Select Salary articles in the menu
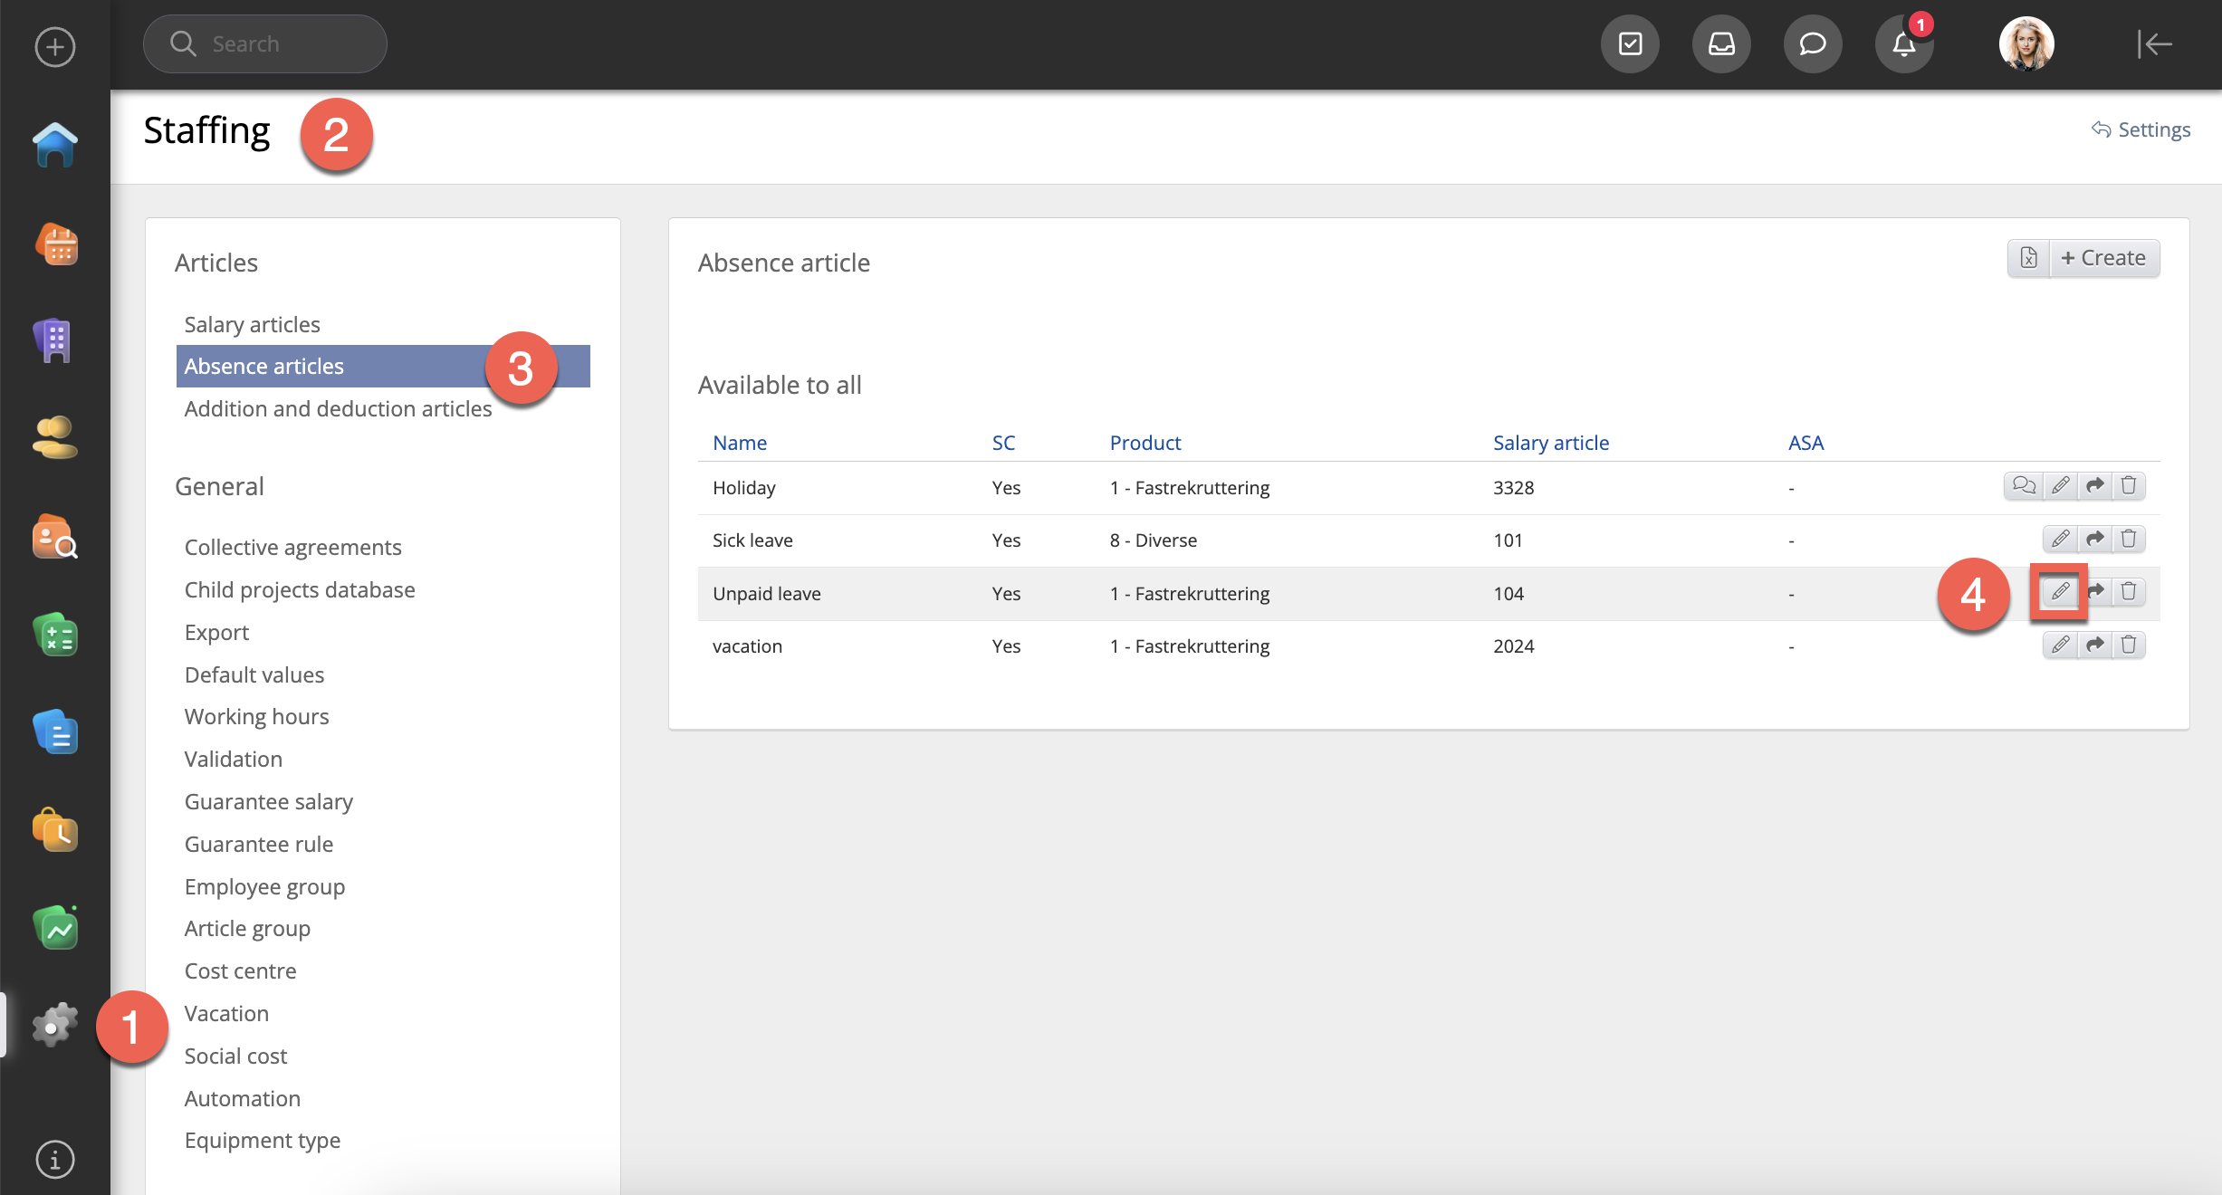The height and width of the screenshot is (1195, 2222). click(x=252, y=324)
